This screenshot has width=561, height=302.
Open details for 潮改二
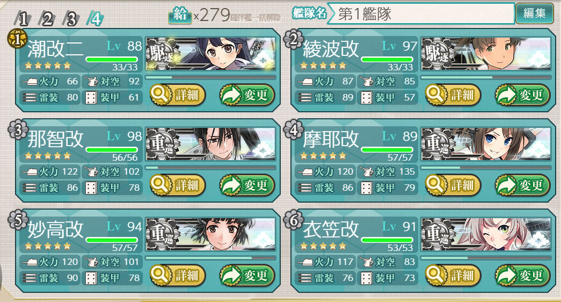tap(178, 95)
